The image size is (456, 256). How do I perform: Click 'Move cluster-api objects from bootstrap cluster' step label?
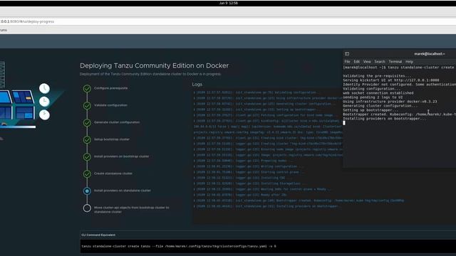pyautogui.click(x=131, y=210)
